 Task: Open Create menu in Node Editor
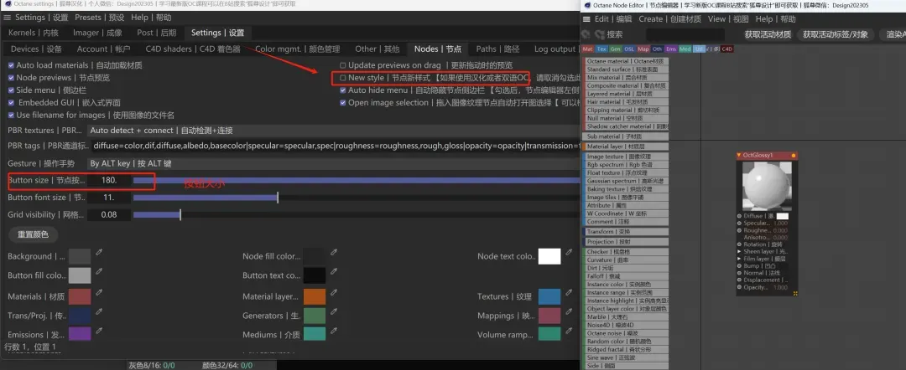[x=669, y=19]
